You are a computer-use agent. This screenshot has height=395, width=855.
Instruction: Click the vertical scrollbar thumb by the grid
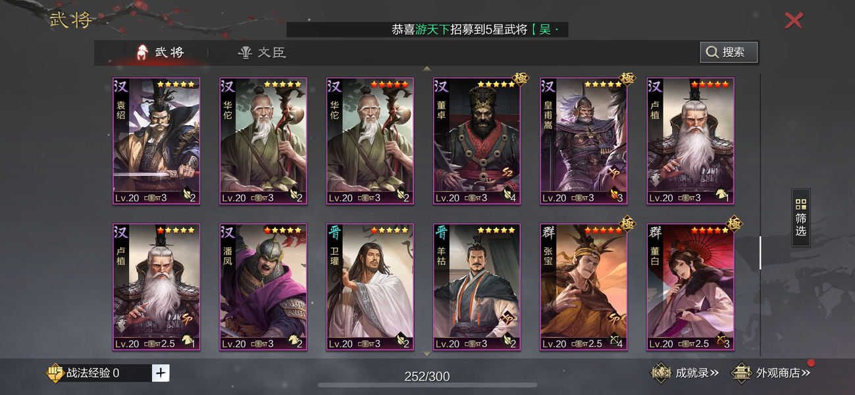[760, 252]
